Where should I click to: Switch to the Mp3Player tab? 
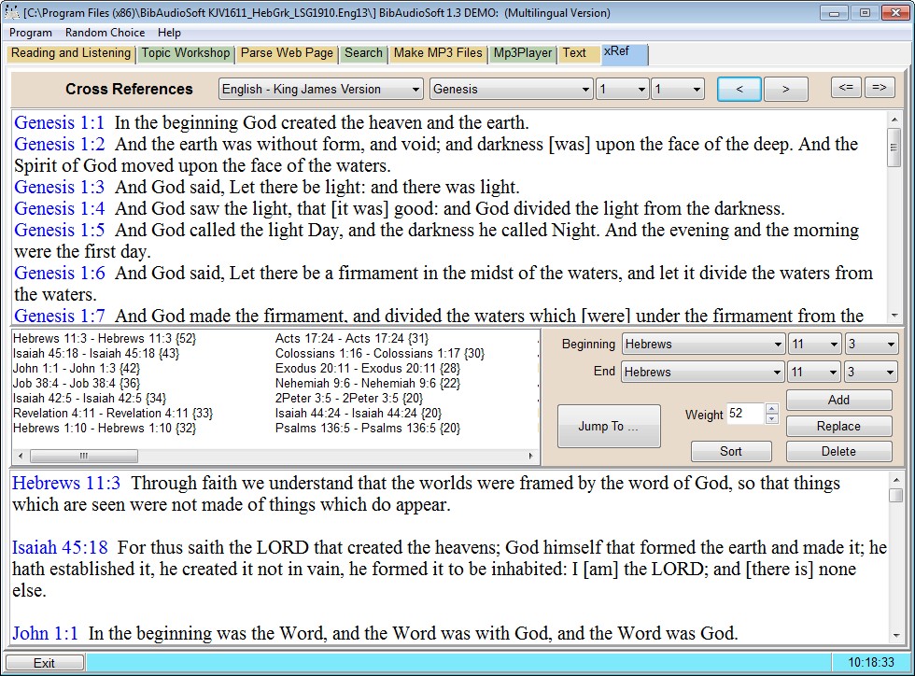pyautogui.click(x=523, y=53)
